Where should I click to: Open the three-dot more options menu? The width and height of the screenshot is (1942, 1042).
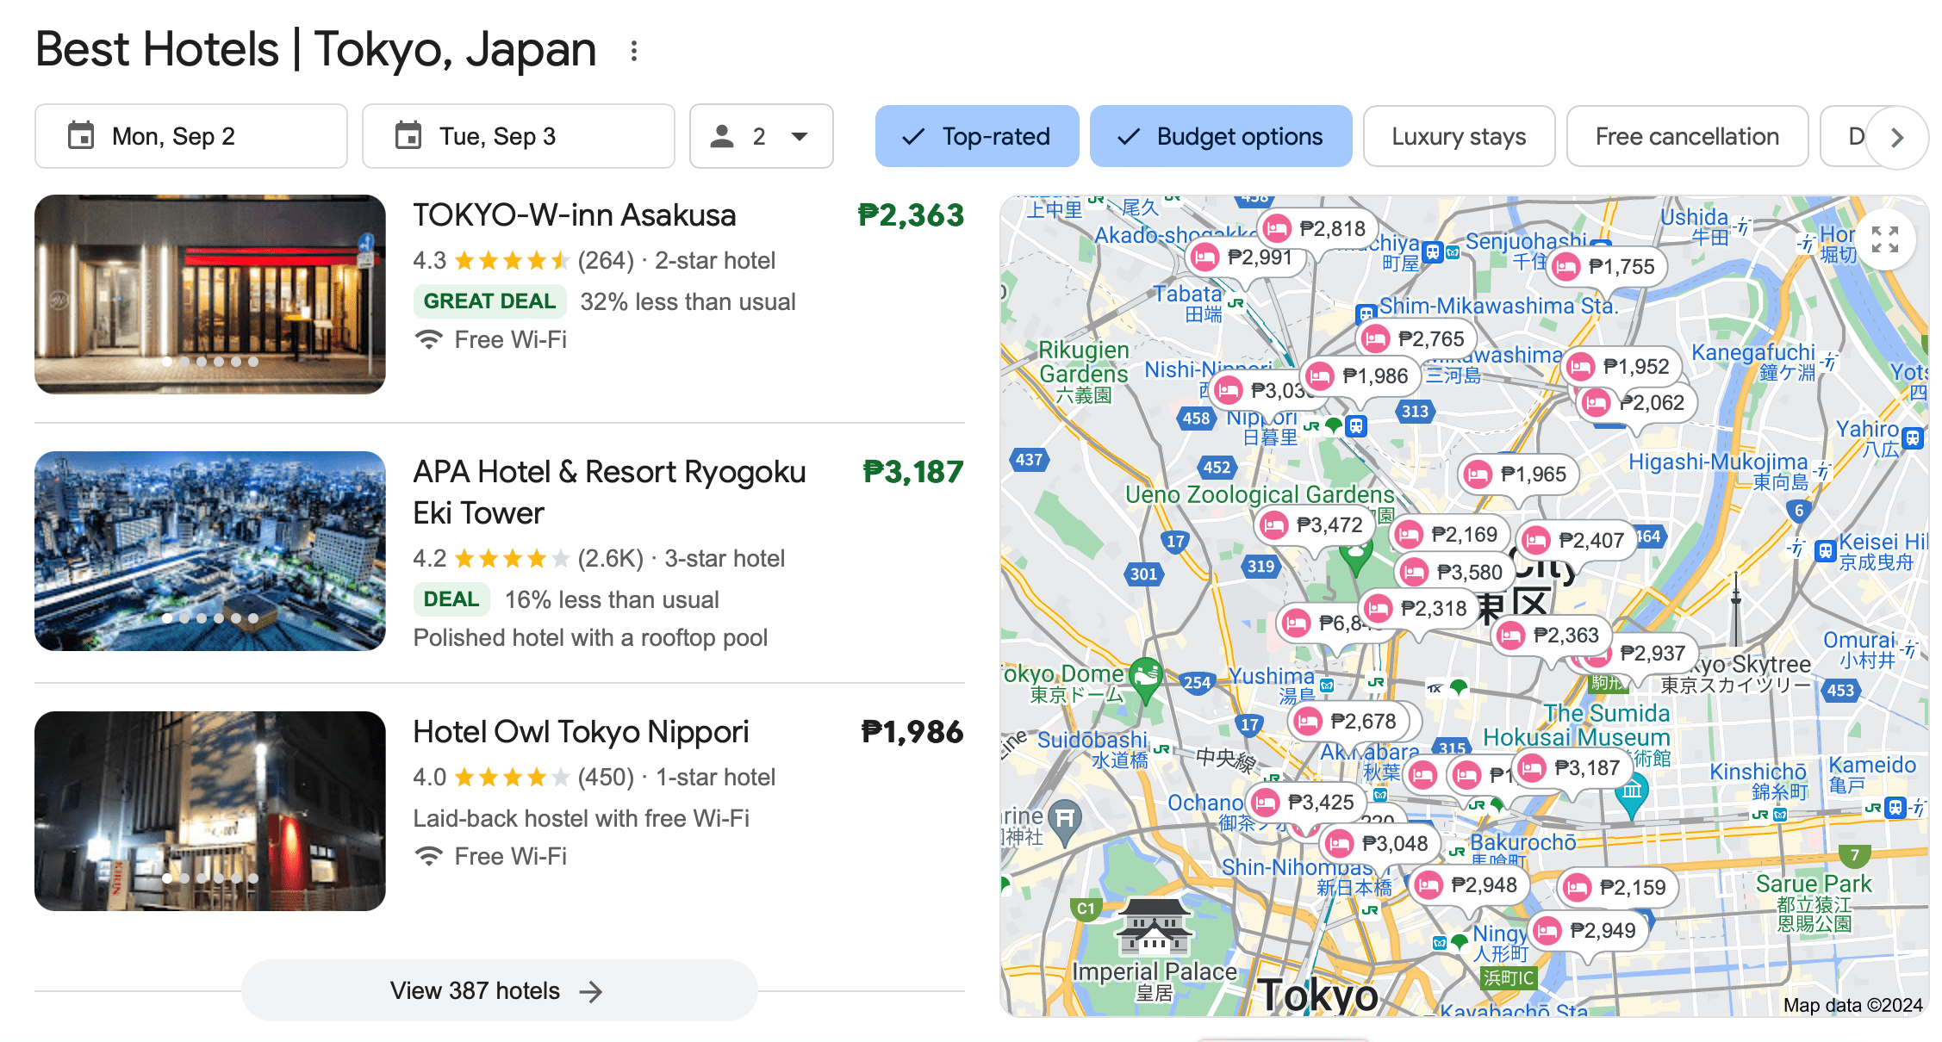pyautogui.click(x=634, y=51)
